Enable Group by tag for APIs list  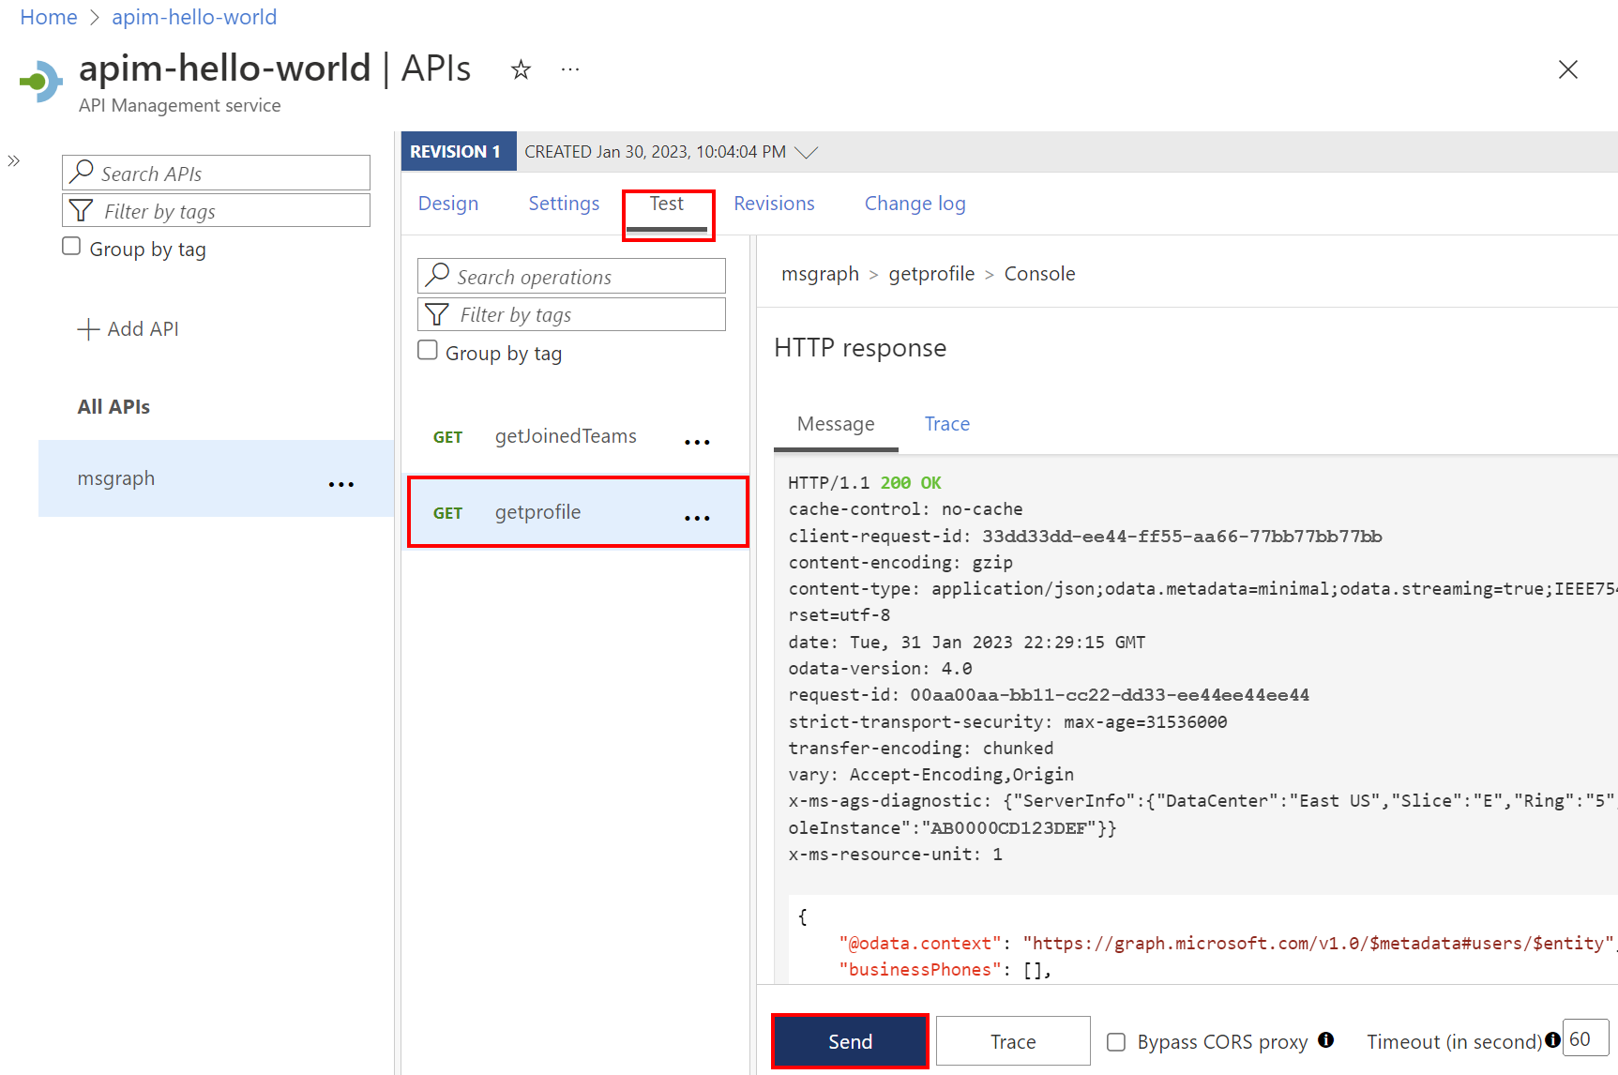(71, 245)
